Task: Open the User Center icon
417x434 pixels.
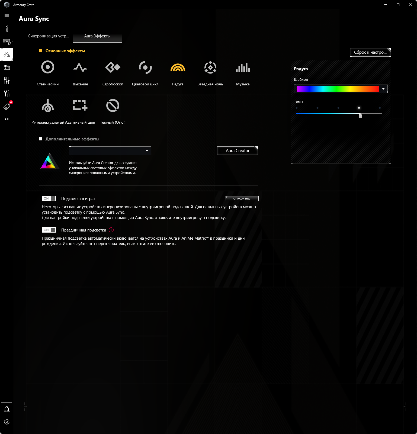Action: coord(7,409)
